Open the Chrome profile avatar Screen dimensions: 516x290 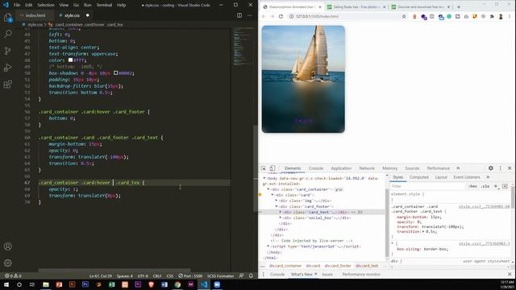pos(501,16)
